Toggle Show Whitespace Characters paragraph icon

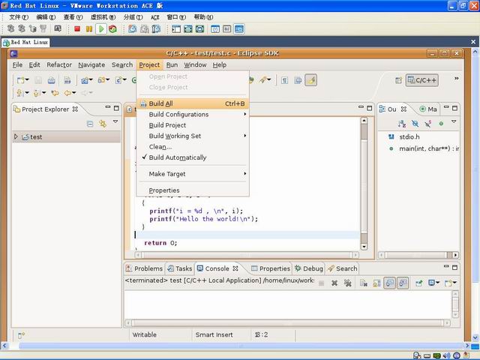point(285,80)
